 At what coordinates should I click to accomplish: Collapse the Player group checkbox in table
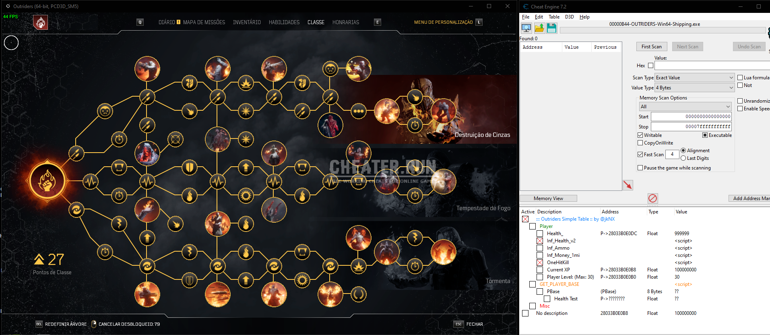(x=533, y=226)
